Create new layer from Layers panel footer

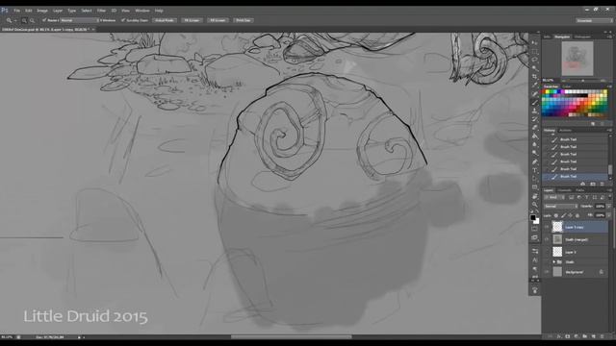click(x=594, y=336)
